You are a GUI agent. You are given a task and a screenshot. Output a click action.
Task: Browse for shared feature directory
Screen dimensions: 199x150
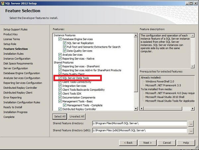tap(191, 124)
